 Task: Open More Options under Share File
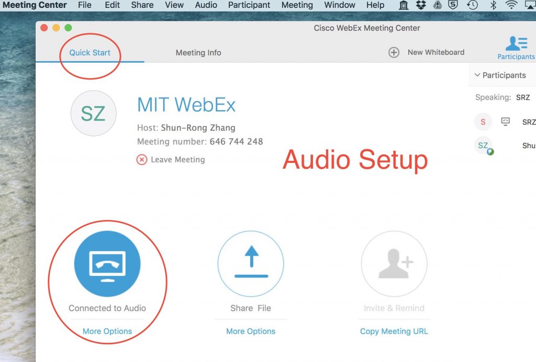pyautogui.click(x=251, y=331)
